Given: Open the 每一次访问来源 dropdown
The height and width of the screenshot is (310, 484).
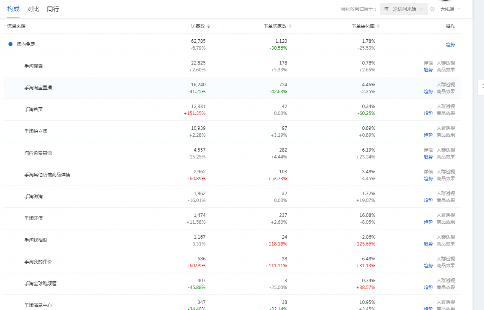Looking at the screenshot, I should (x=404, y=9).
